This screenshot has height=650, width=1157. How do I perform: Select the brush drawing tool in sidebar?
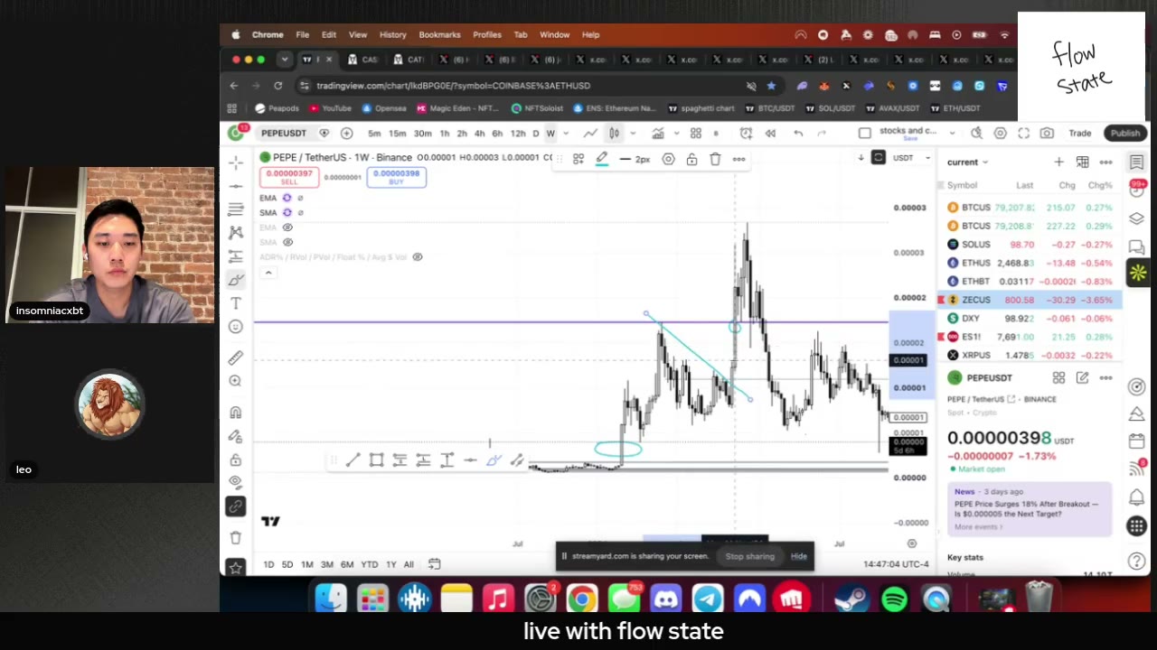tap(236, 280)
